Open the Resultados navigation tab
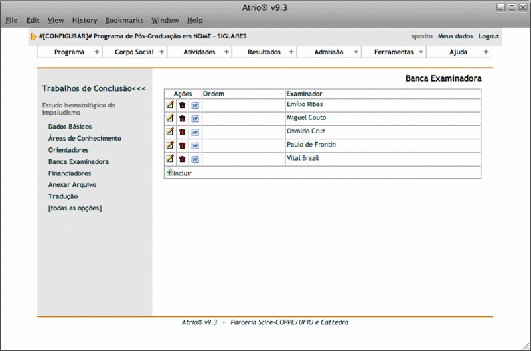The width and height of the screenshot is (531, 351). click(x=264, y=52)
